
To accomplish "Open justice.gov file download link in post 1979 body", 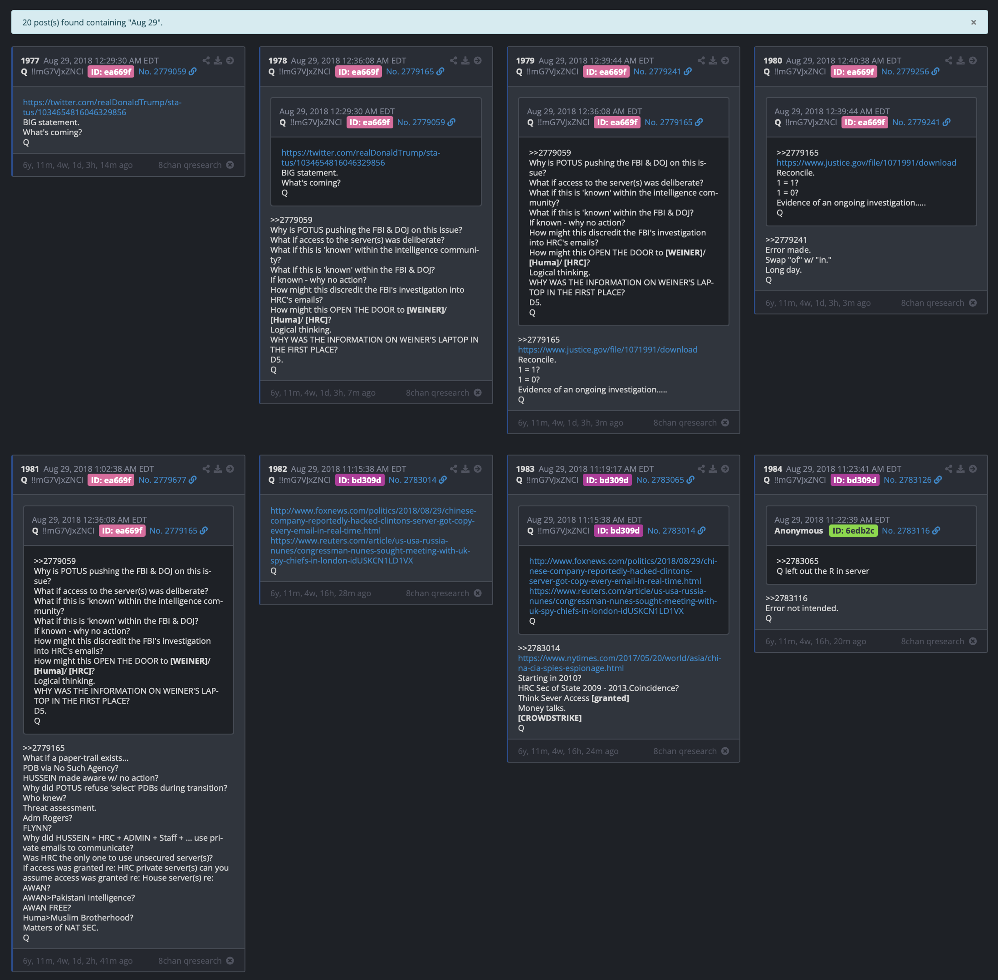I will click(x=607, y=349).
